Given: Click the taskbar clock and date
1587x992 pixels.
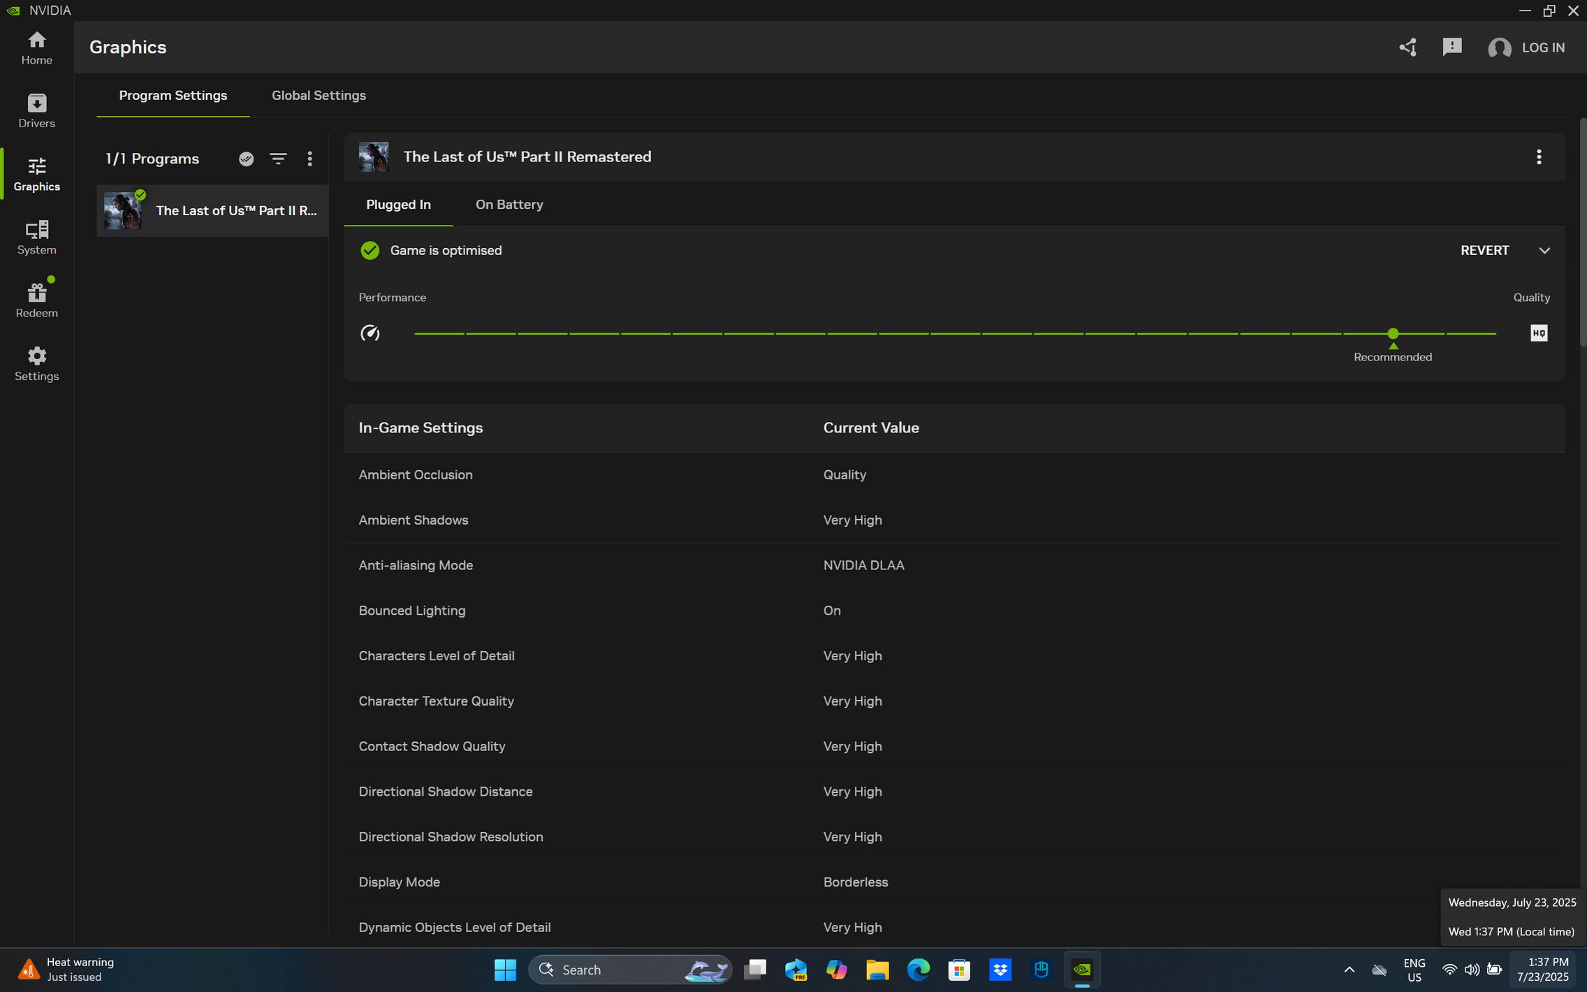Looking at the screenshot, I should click(1542, 970).
